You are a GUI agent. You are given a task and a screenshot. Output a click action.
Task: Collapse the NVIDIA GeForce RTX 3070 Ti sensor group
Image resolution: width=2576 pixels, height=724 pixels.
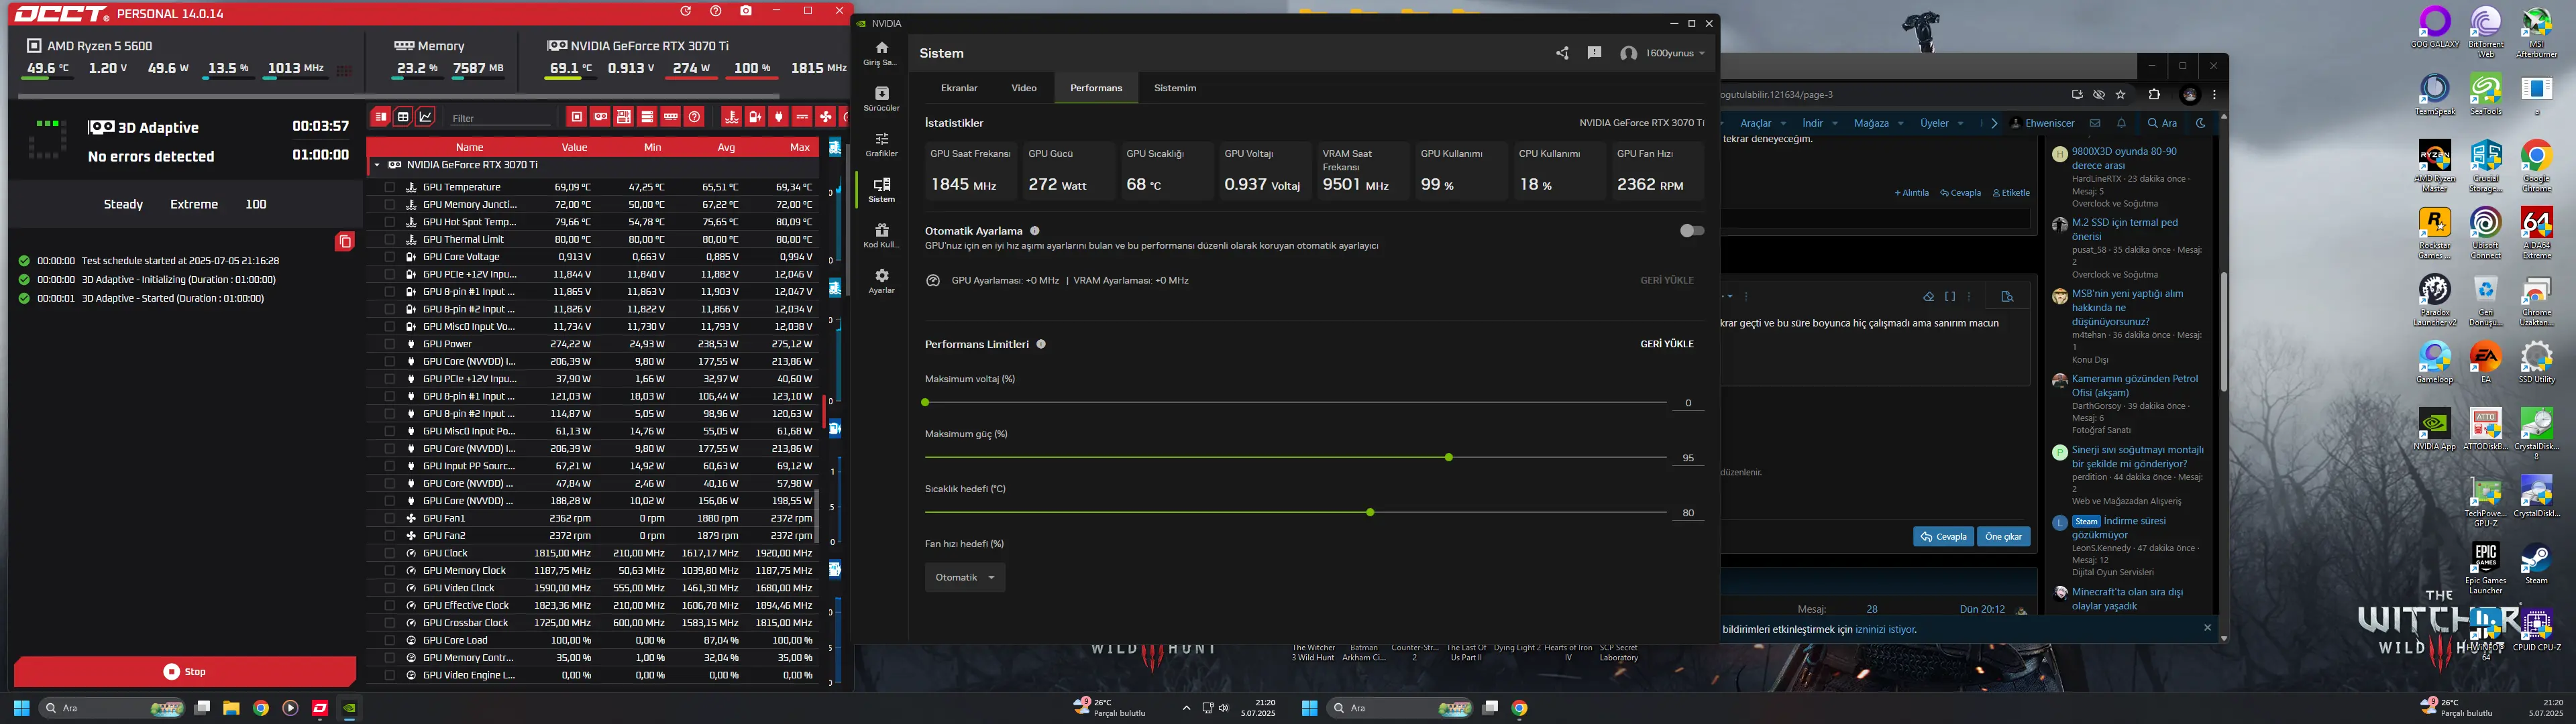coord(376,165)
